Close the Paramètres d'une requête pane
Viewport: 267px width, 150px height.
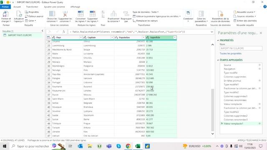pyautogui.click(x=261, y=33)
